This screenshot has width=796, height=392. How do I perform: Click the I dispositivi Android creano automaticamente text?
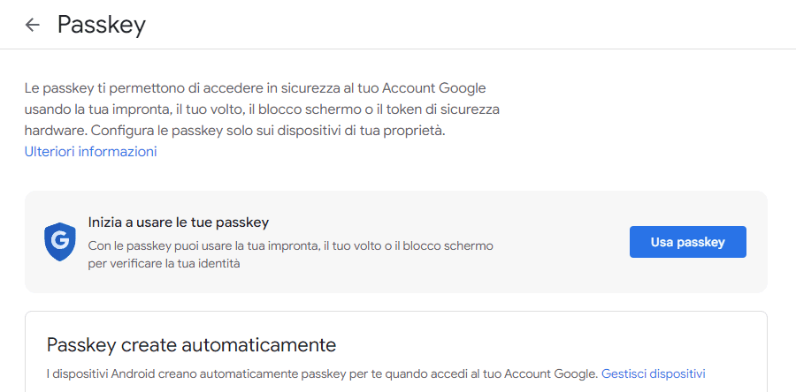tap(322, 374)
